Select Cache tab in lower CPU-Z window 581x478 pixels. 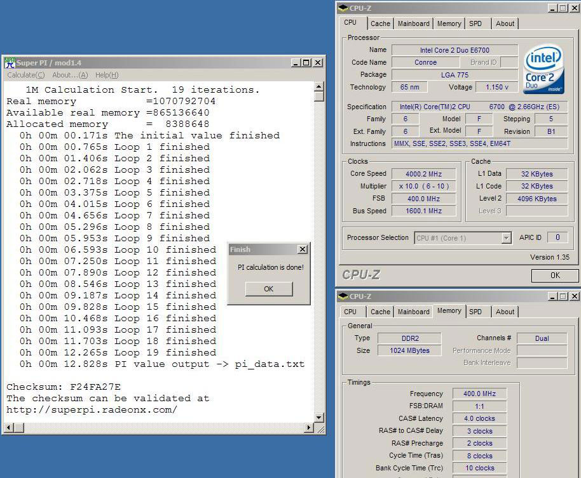coord(380,312)
